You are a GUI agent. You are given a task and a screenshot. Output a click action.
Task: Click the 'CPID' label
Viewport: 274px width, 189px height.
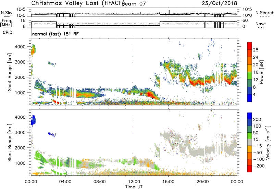[8, 32]
